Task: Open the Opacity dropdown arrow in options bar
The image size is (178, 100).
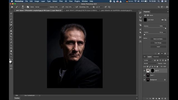Action: (x=60, y=7)
